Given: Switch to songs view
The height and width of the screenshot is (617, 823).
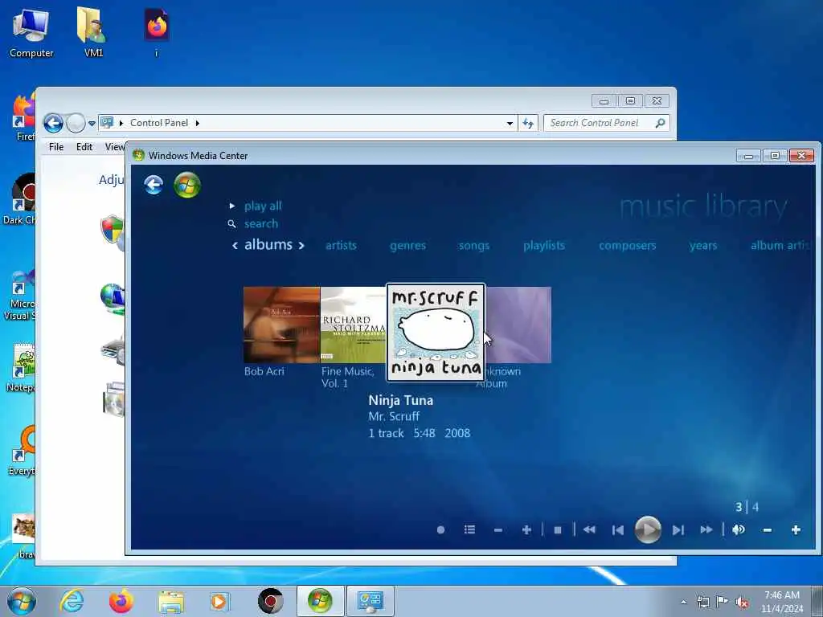Looking at the screenshot, I should pyautogui.click(x=474, y=246).
